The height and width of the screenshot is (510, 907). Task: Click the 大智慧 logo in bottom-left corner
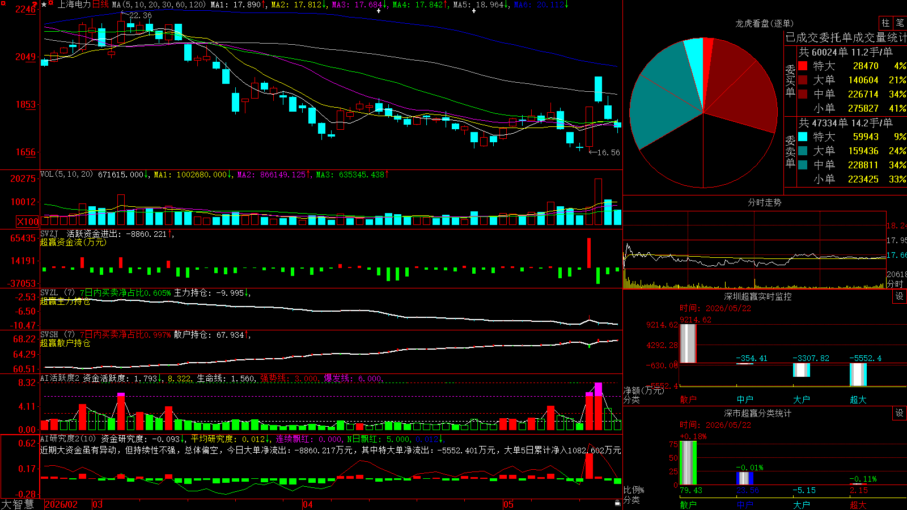(x=18, y=504)
